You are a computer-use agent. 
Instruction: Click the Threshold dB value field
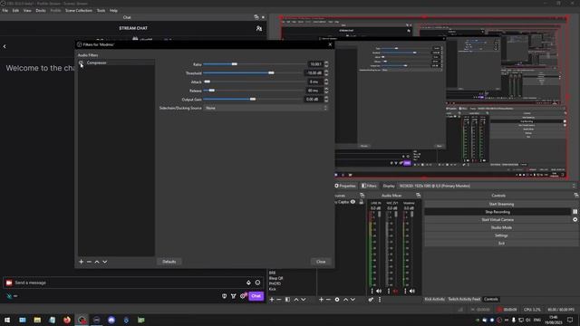[x=314, y=72]
